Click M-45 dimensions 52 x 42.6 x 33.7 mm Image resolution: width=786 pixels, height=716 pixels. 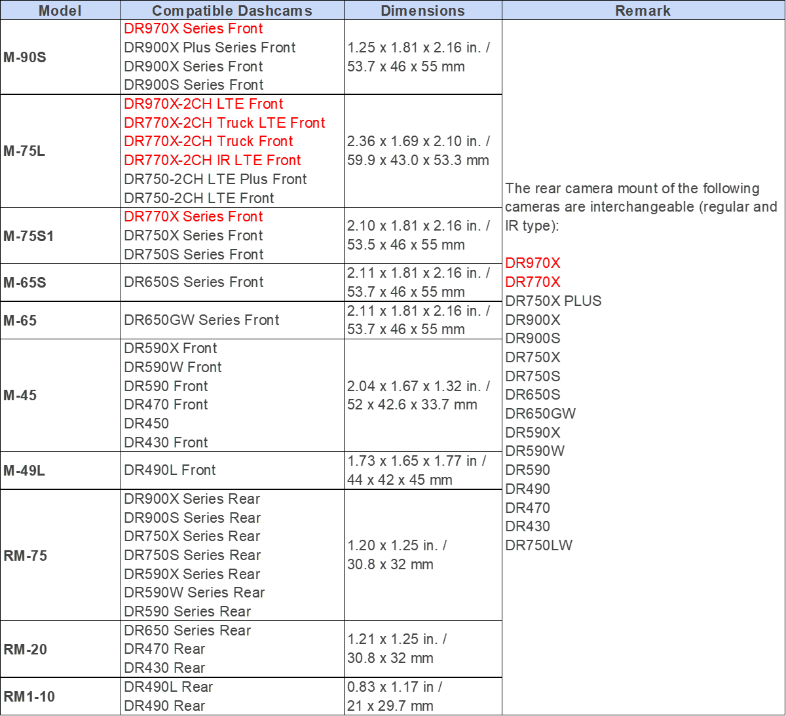tap(412, 405)
